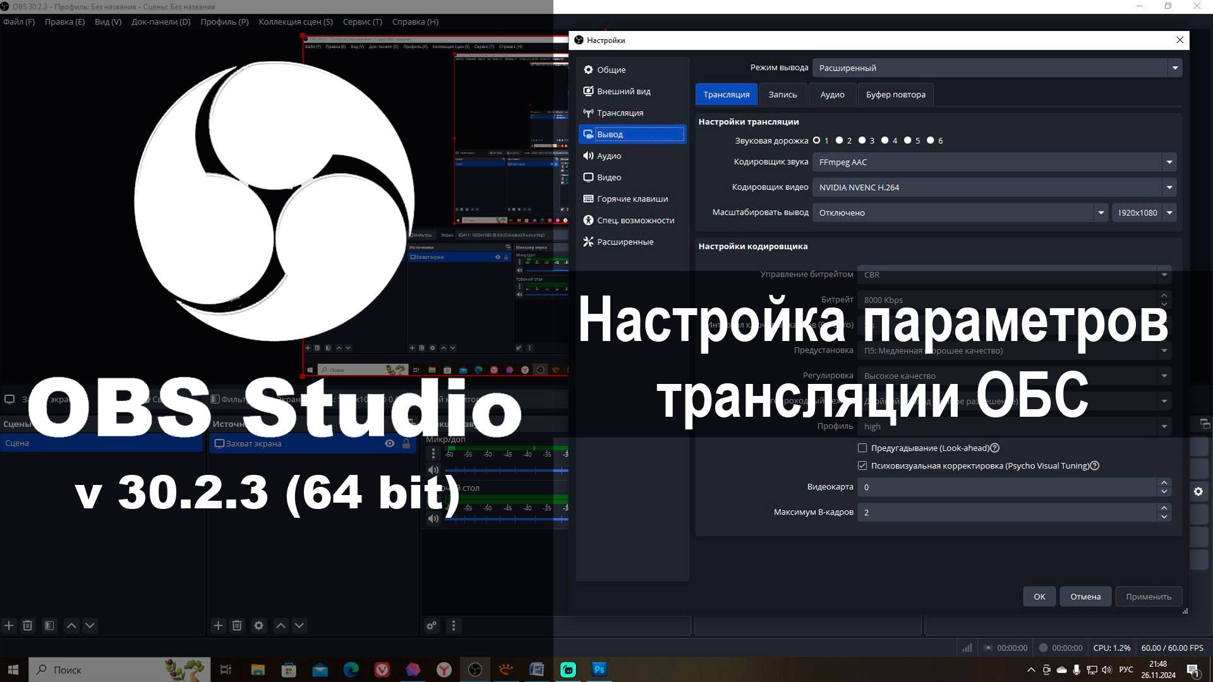Select the Аудио settings sidebar item
Screen dimensions: 1213x682
(x=608, y=156)
